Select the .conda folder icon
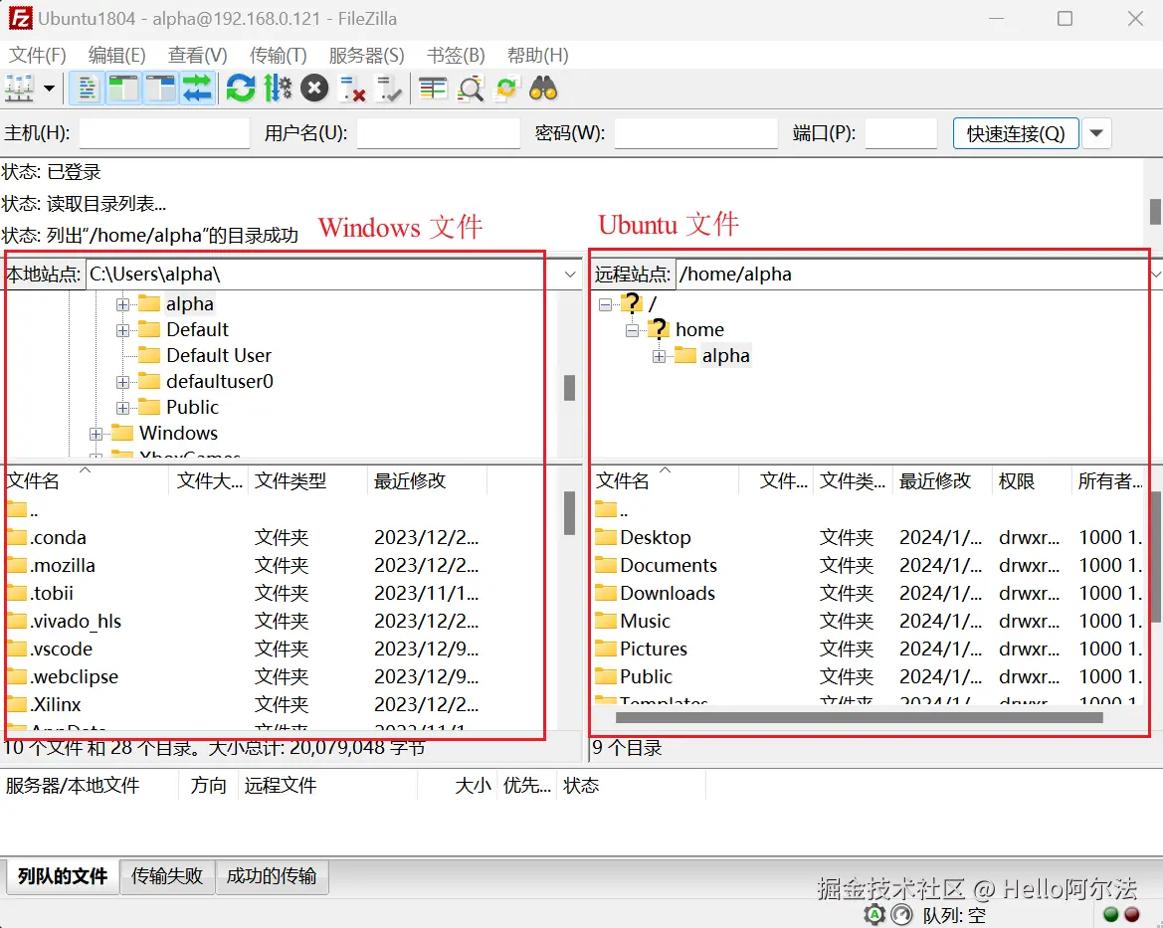The height and width of the screenshot is (928, 1163). tap(16, 537)
